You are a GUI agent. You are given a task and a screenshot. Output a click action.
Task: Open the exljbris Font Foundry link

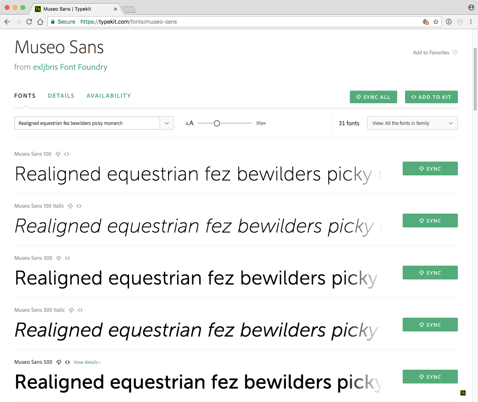click(x=70, y=67)
